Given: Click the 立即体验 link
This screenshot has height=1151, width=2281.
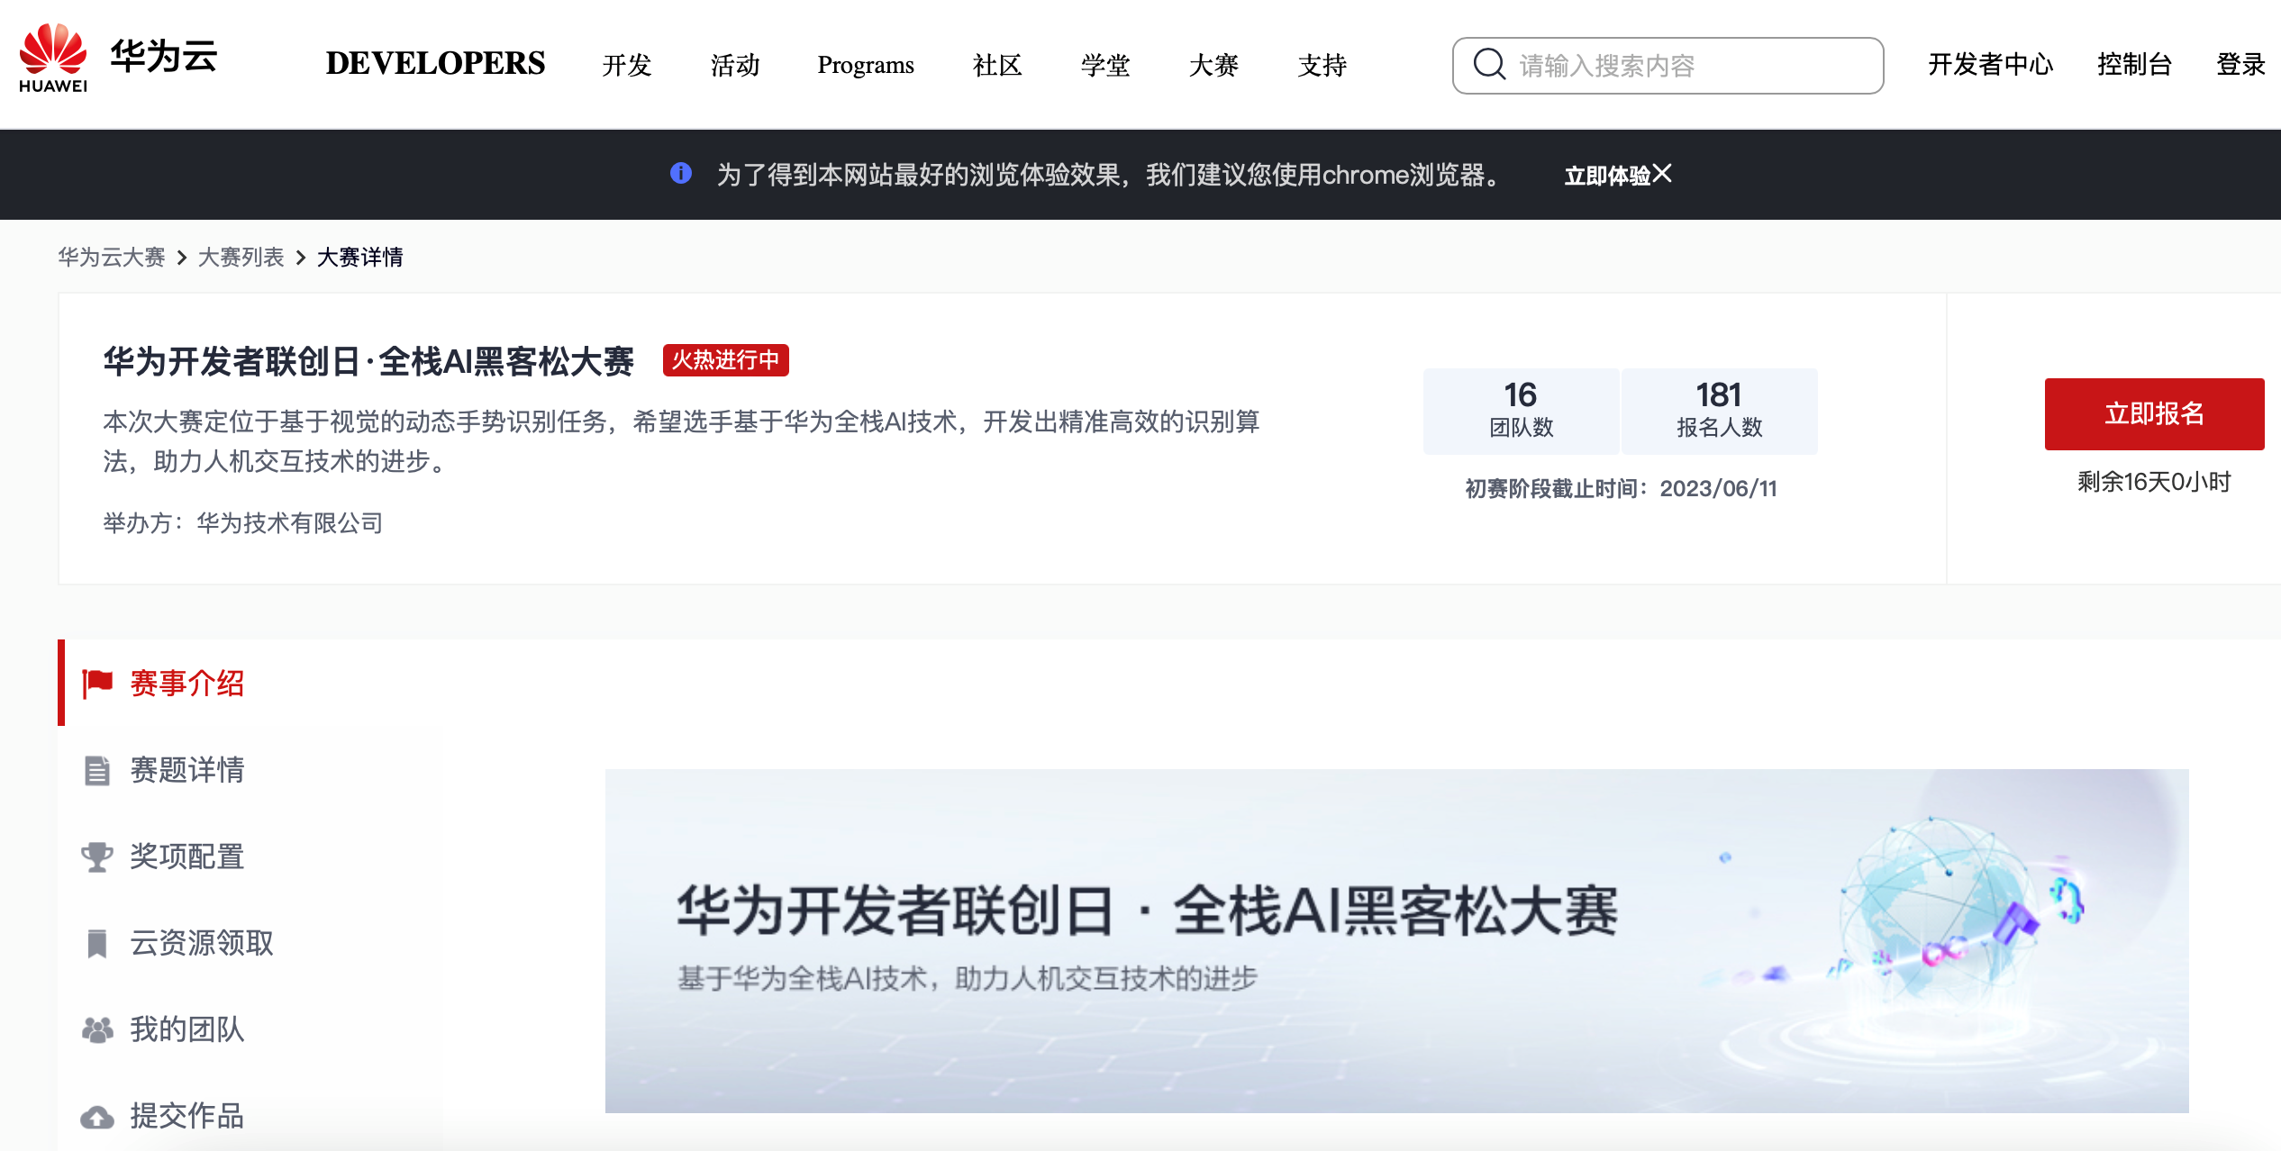Looking at the screenshot, I should click(x=1606, y=176).
